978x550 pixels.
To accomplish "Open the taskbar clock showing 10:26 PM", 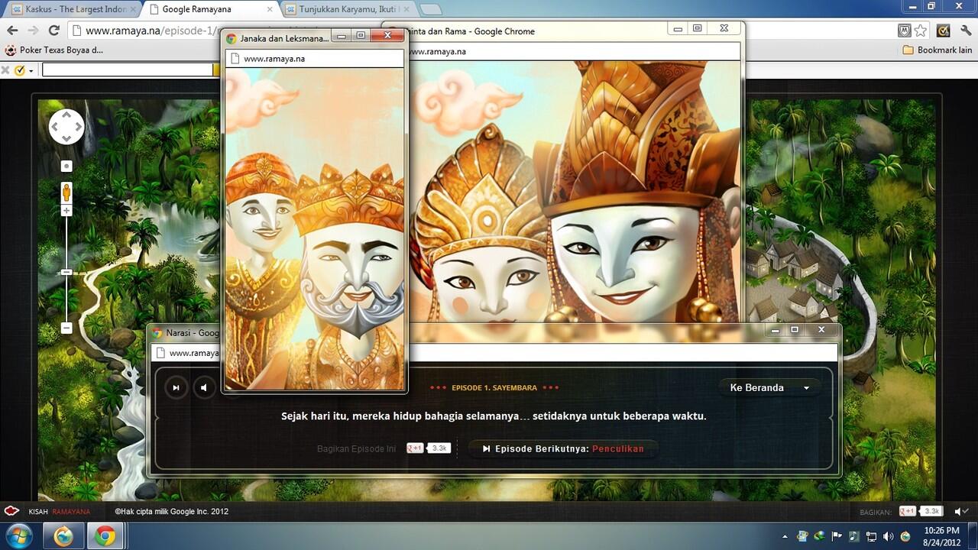I will click(941, 535).
